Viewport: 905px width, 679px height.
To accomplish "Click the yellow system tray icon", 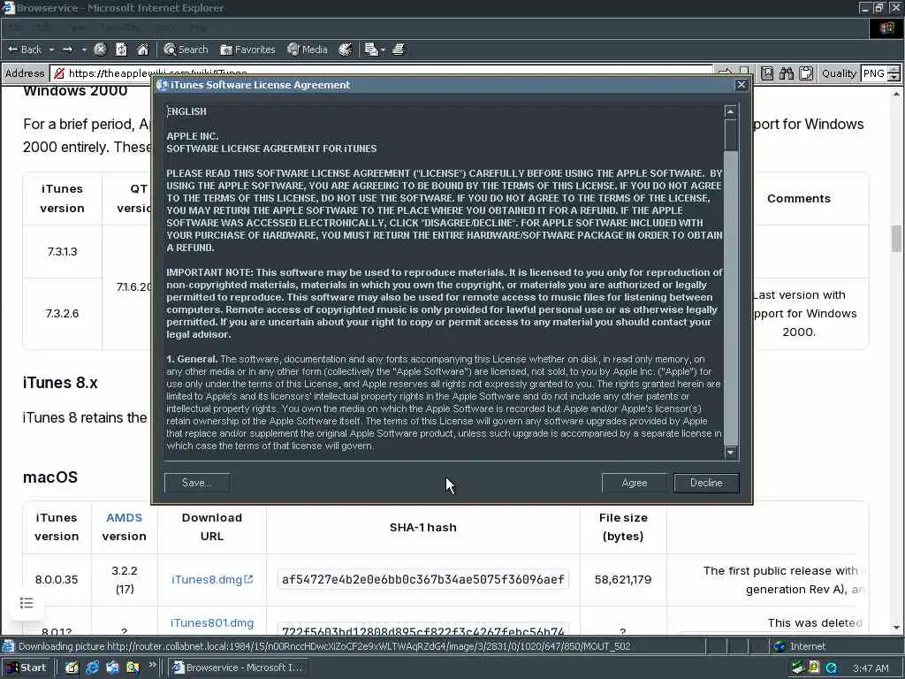I will click(814, 668).
